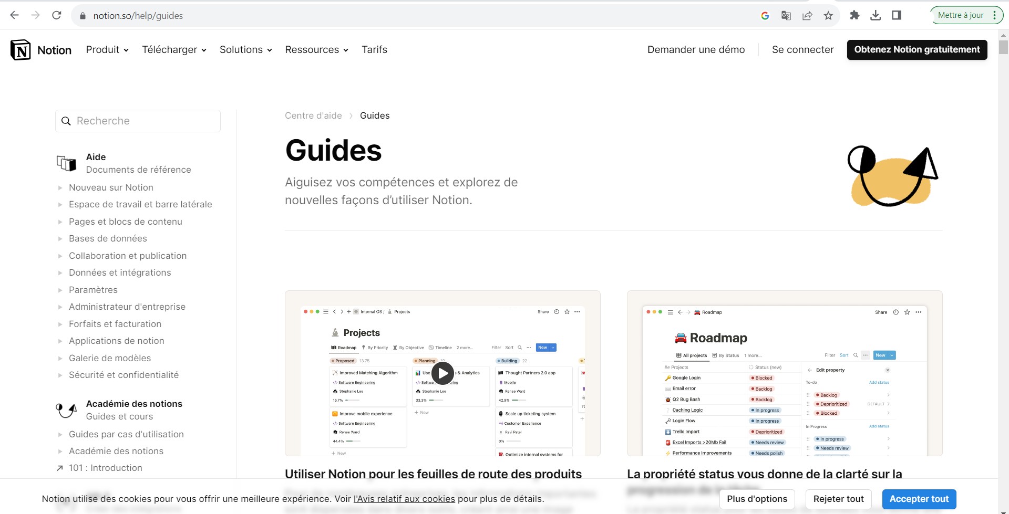
Task: Open the Centre d'aide breadcrumb link
Action: 313,116
